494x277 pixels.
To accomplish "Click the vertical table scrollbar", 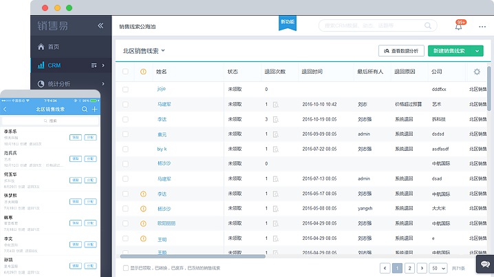I will (489, 88).
